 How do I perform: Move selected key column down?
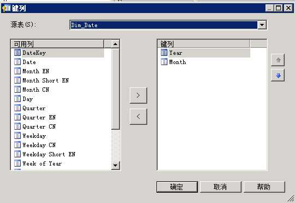point(278,75)
